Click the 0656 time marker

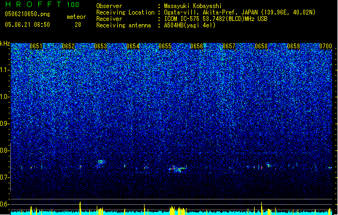tap(197, 46)
